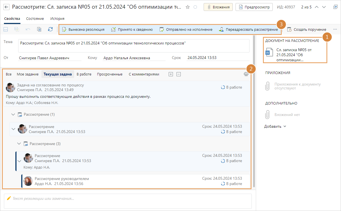
Task: Select the Просроченные filter tab
Action: pyautogui.click(x=110, y=74)
